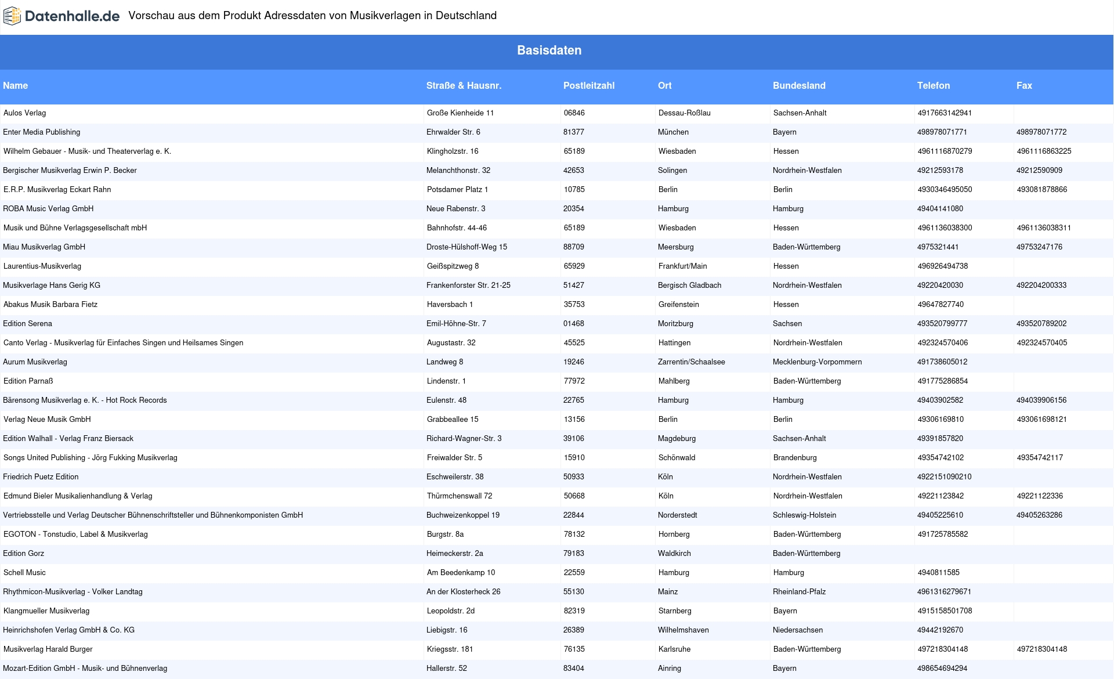Click Vertriebsstelle und Verlag Deutscher Bühnenschriftsteller entry

point(153,515)
